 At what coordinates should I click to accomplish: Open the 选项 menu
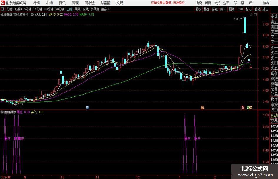click(226, 3)
